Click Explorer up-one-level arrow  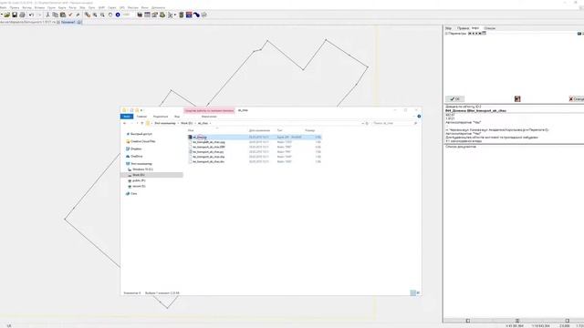click(x=142, y=123)
